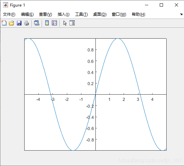Click the Figure 1 window title text

click(17, 5)
